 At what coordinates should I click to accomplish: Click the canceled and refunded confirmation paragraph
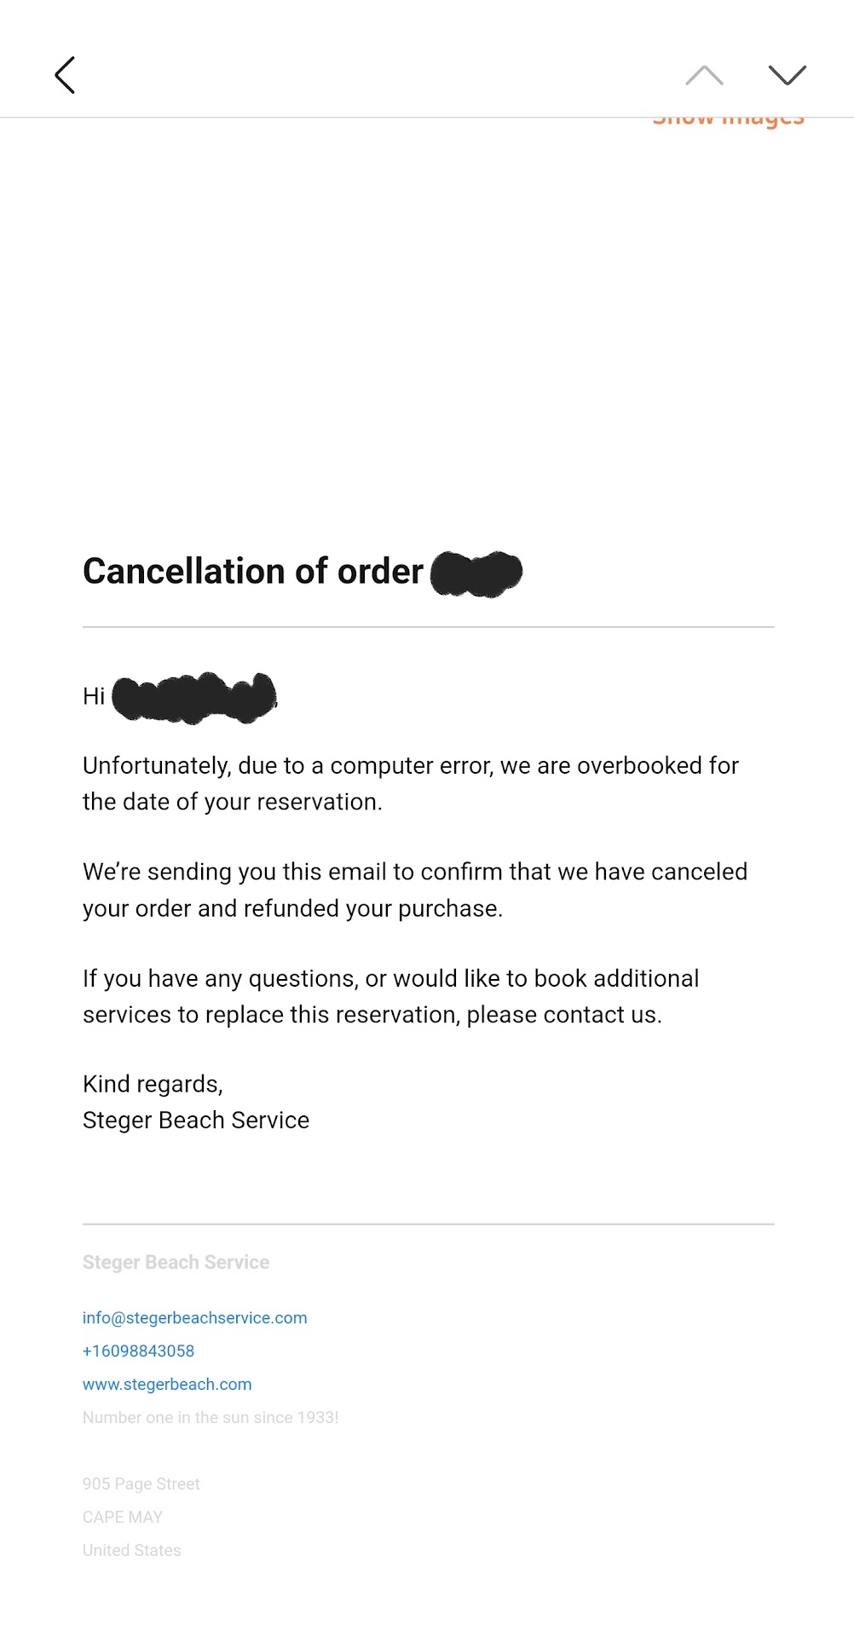pyautogui.click(x=414, y=890)
